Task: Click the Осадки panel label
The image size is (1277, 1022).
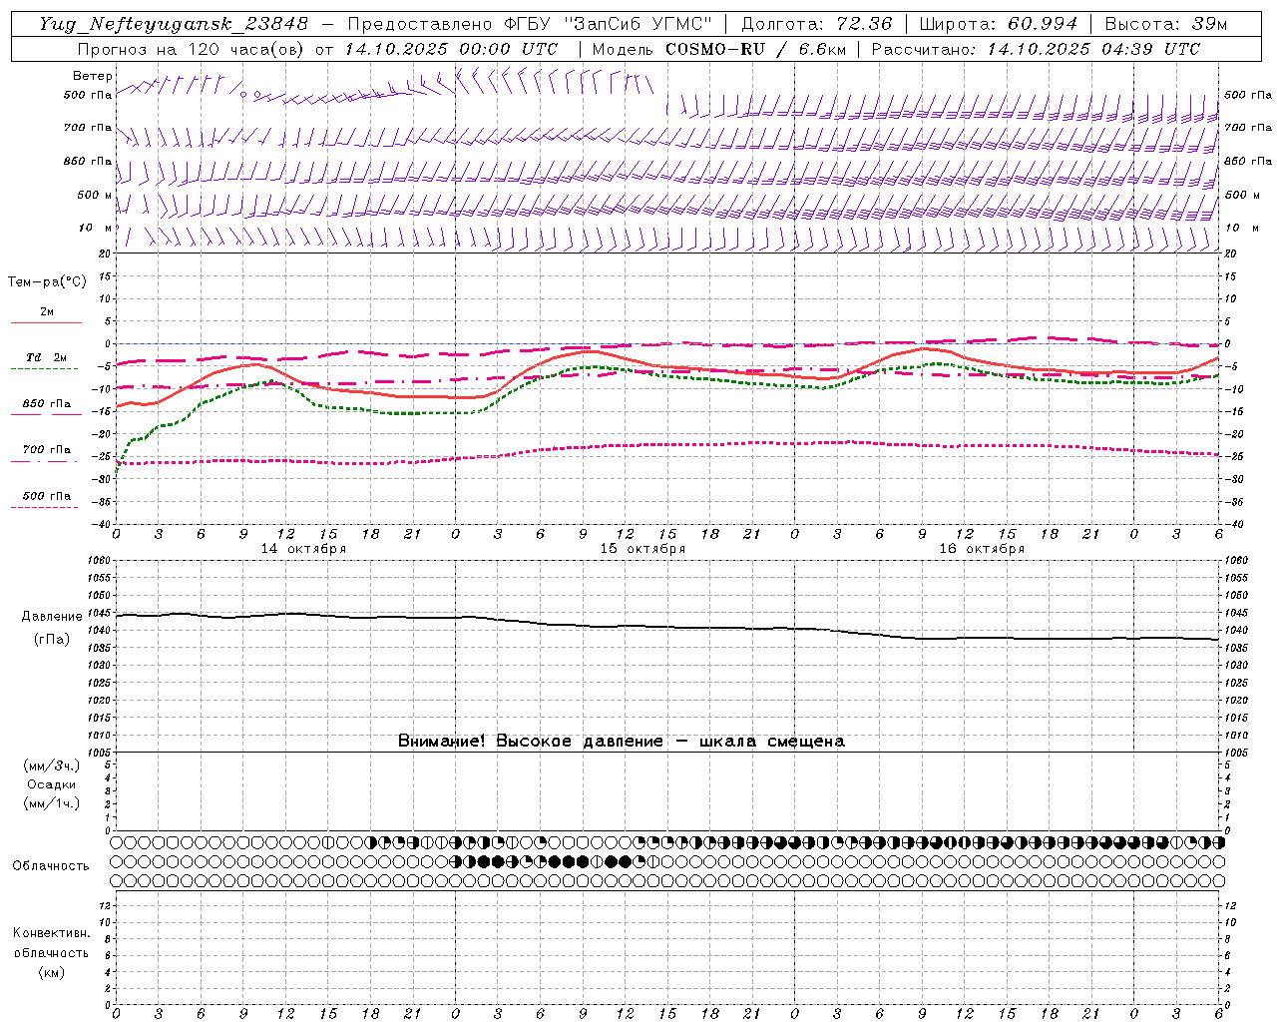Action: pos(51,784)
